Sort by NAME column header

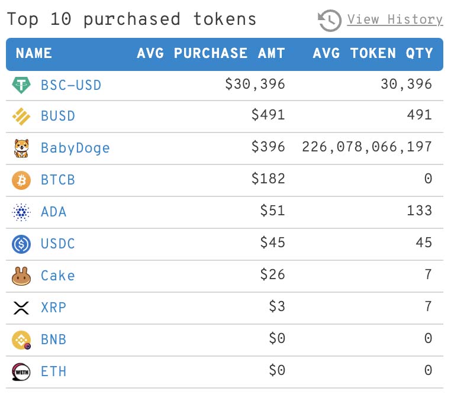34,53
